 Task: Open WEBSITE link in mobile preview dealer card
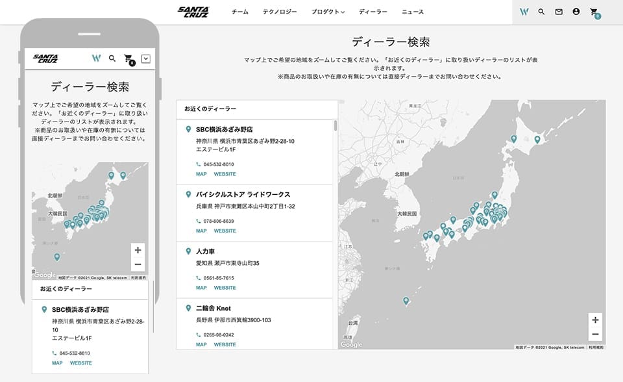point(80,363)
